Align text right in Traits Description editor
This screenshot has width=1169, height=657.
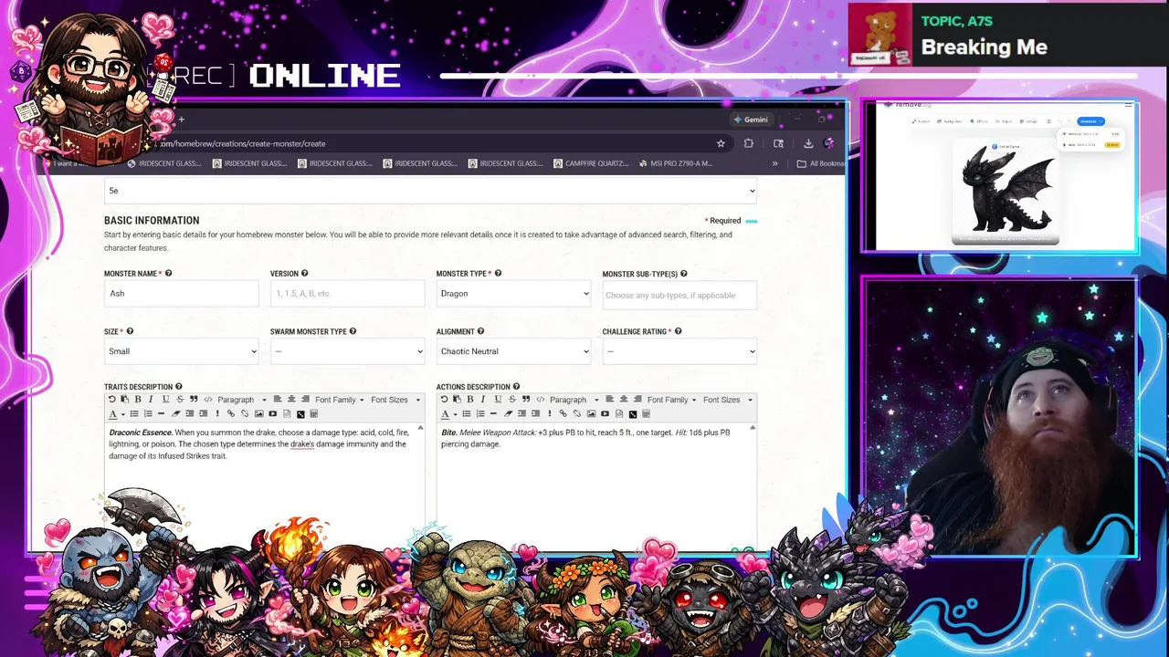point(305,399)
